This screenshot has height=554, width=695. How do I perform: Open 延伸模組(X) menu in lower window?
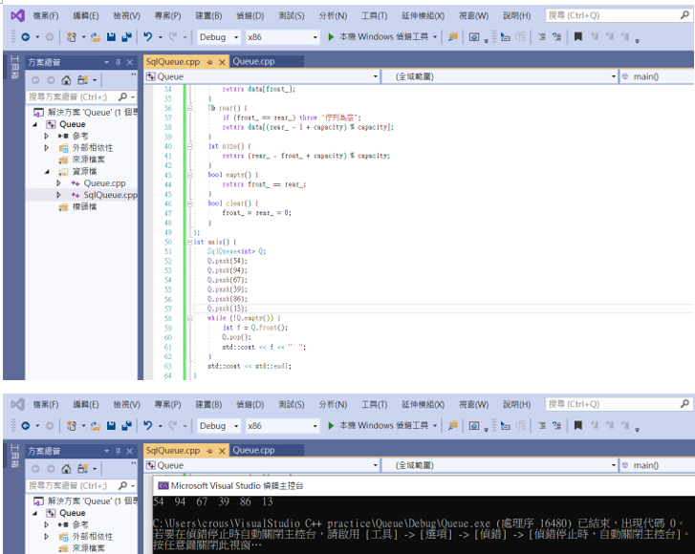click(x=423, y=404)
